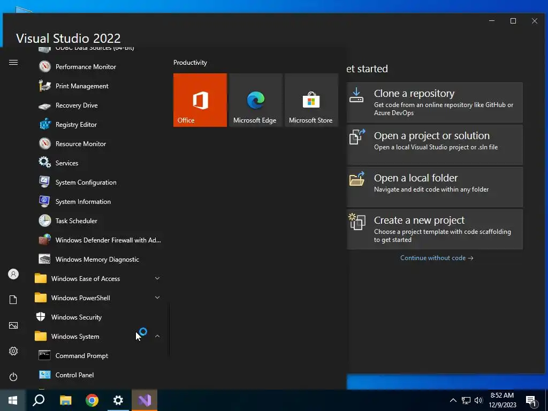
Task: Launch Command Prompt
Action: pyautogui.click(x=98, y=355)
